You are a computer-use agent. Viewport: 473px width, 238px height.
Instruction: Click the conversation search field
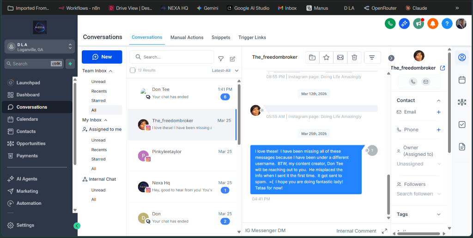172,57
